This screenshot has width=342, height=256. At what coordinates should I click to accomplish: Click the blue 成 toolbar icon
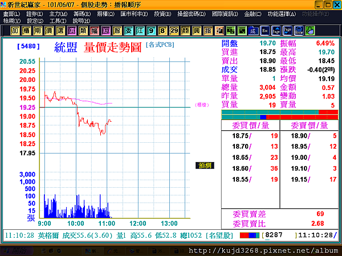[253, 31]
